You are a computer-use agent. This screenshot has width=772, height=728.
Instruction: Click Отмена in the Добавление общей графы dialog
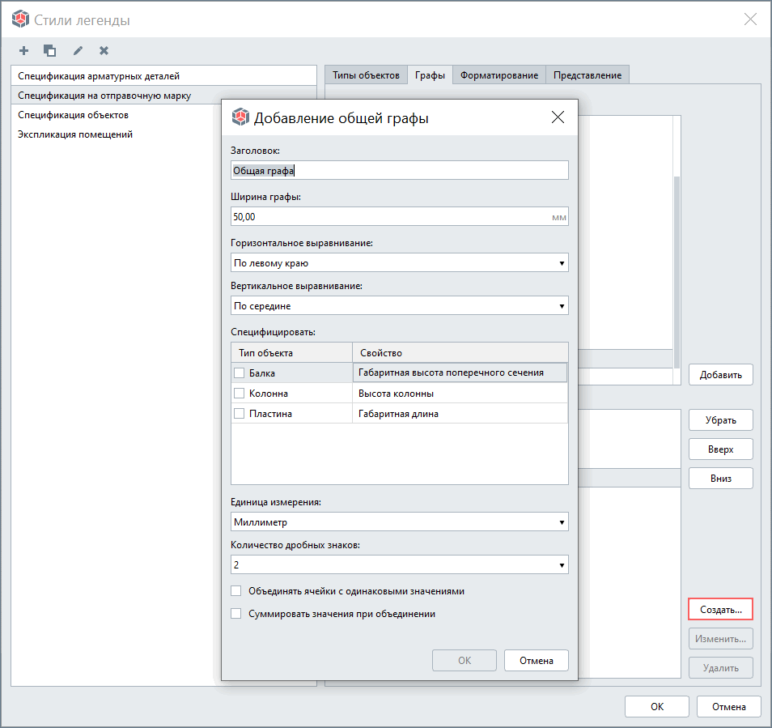pyautogui.click(x=537, y=661)
